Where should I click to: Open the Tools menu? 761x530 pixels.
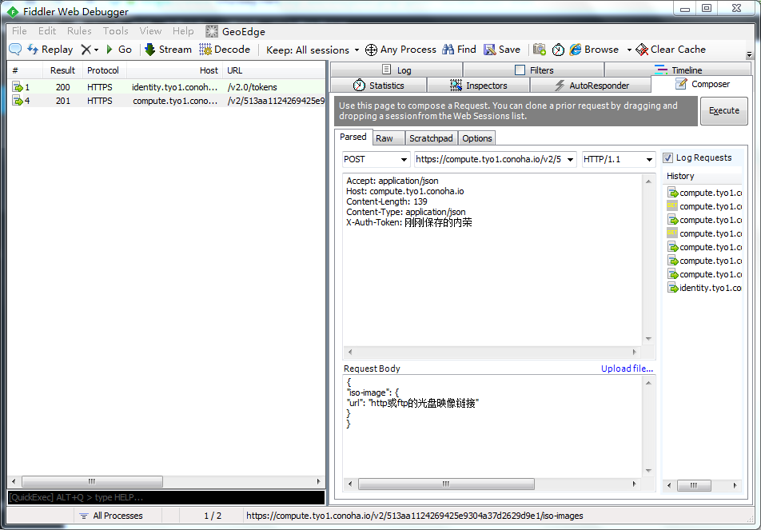point(115,31)
